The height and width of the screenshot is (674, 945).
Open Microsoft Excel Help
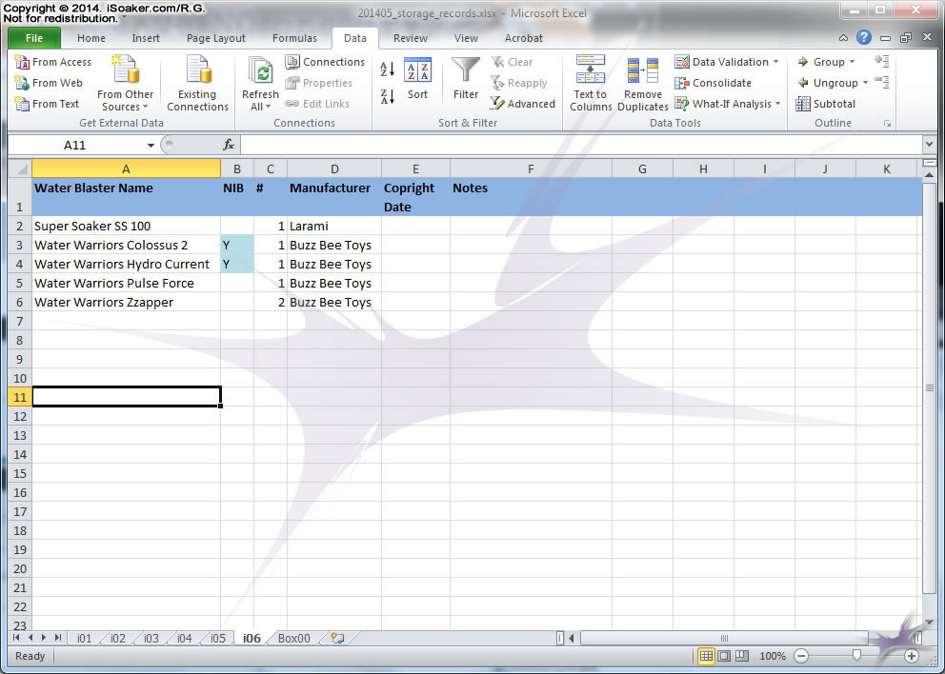(x=864, y=37)
